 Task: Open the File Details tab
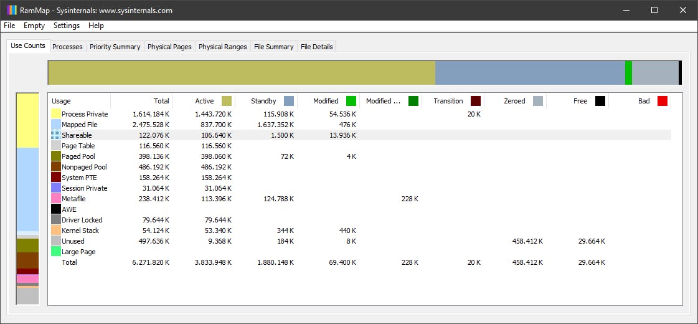pyautogui.click(x=316, y=47)
